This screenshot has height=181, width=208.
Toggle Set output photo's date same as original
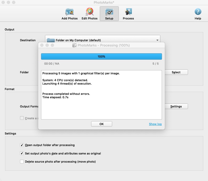coord(22,153)
